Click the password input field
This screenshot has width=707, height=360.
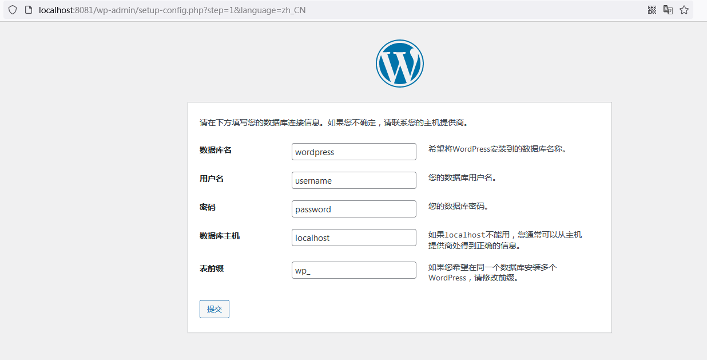pos(353,208)
